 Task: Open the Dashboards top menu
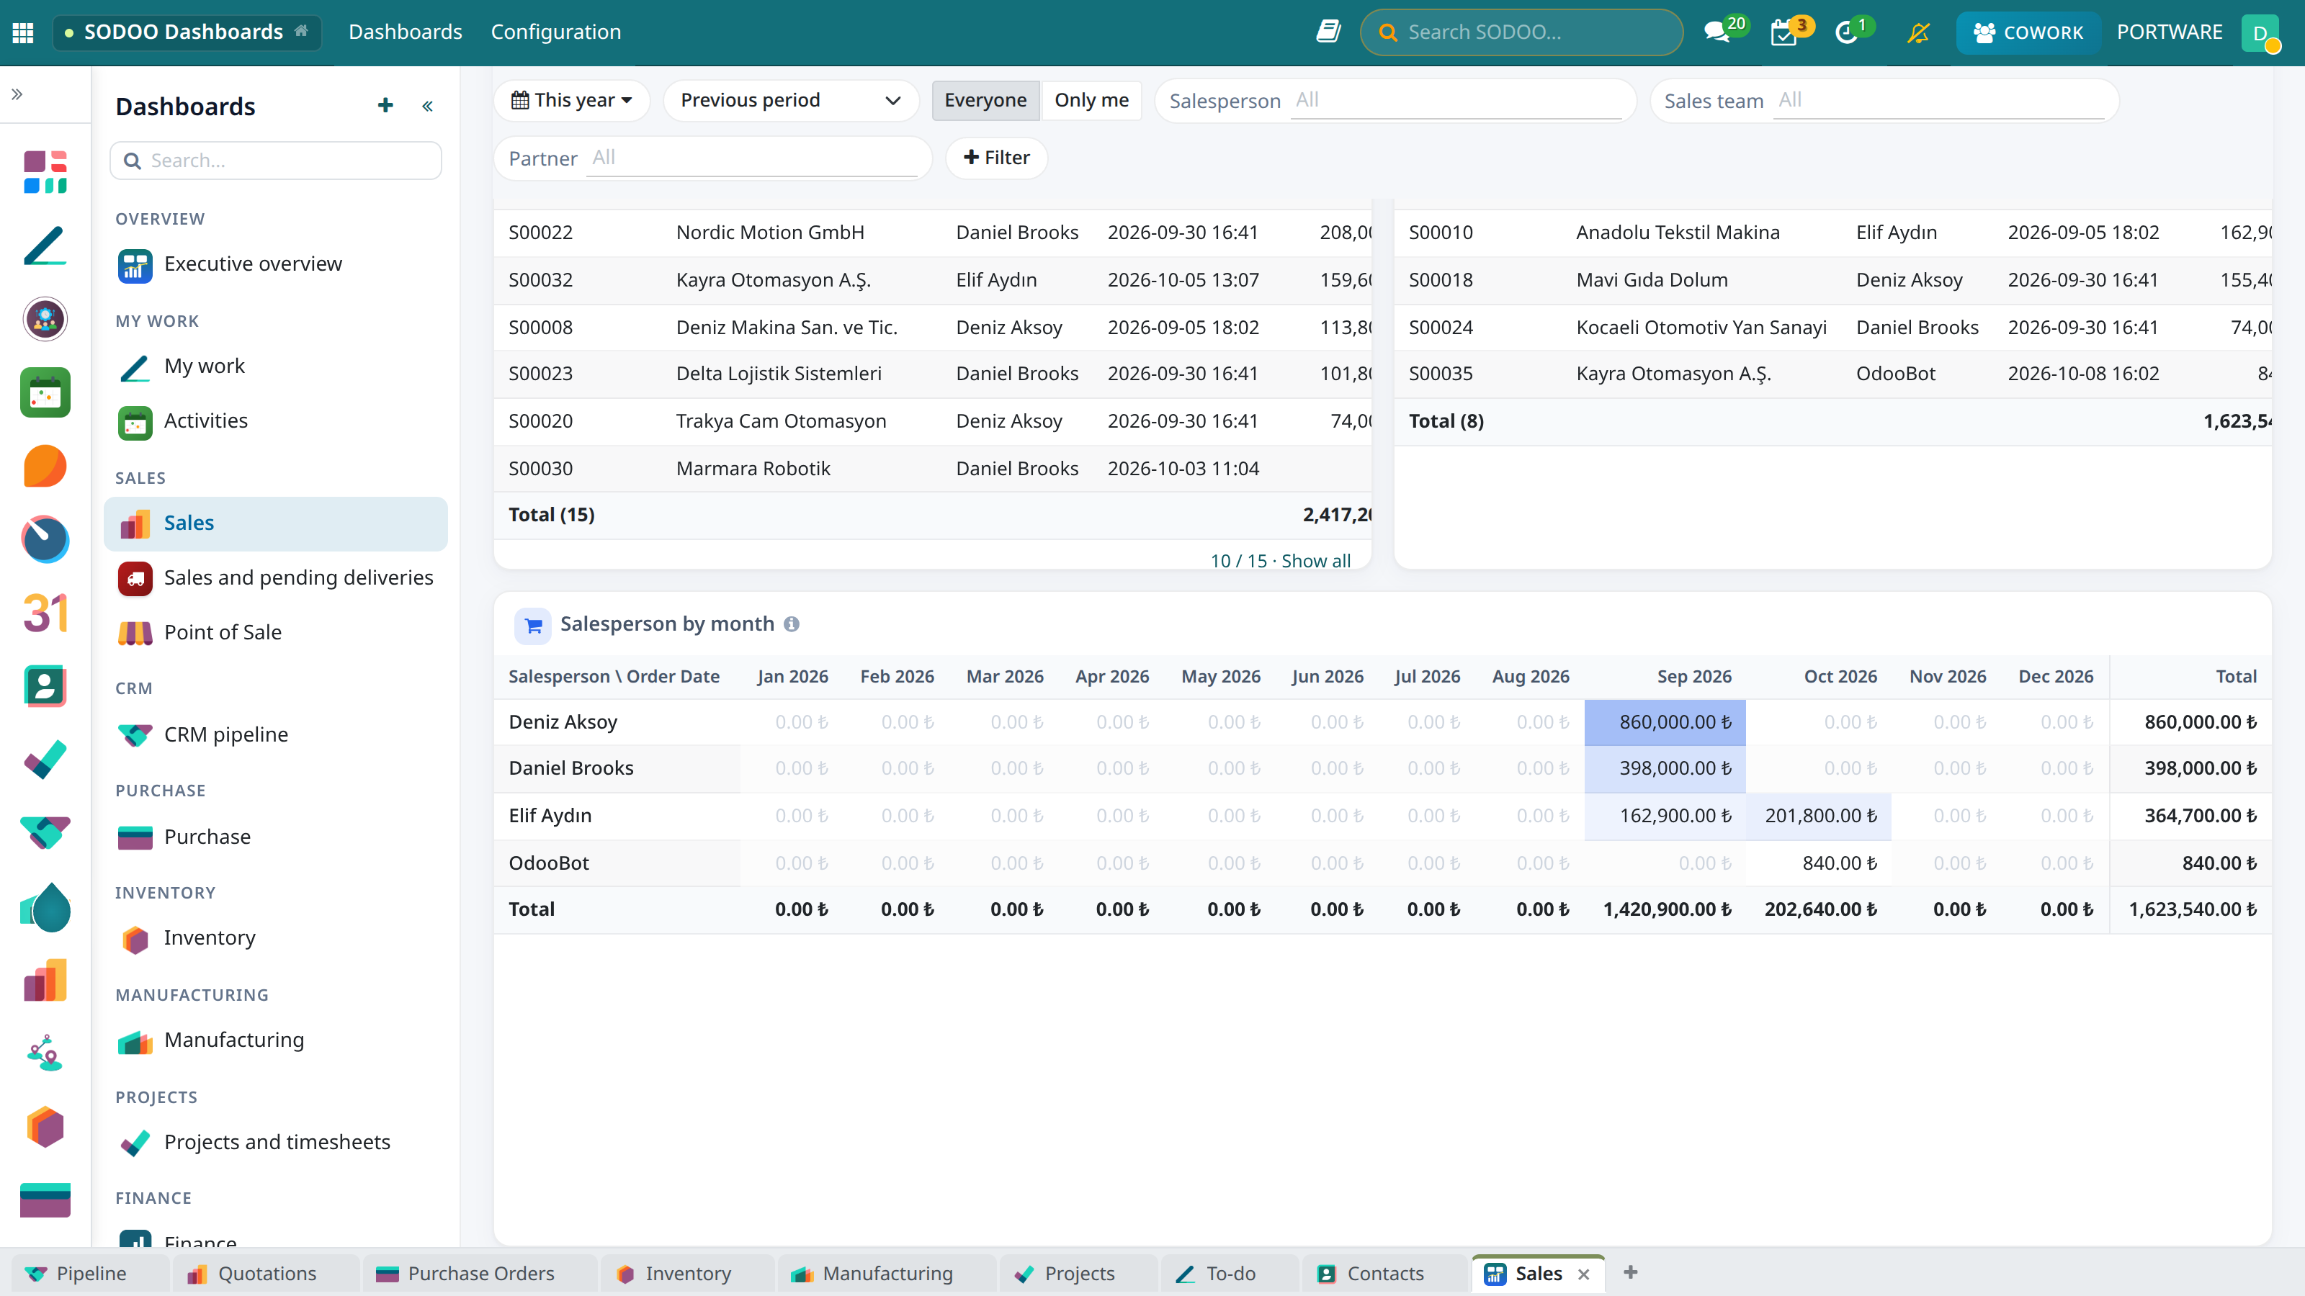coord(406,32)
